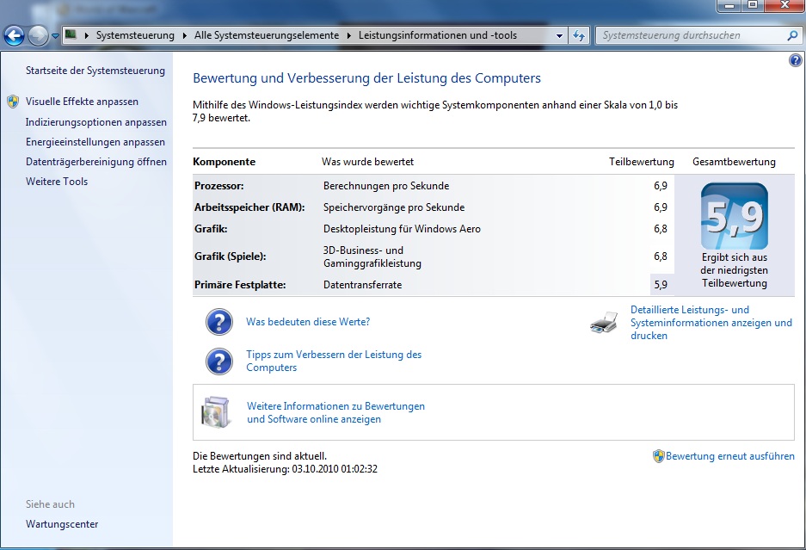Open Indizierungsoptionen anpassen
This screenshot has width=806, height=550.
(96, 122)
